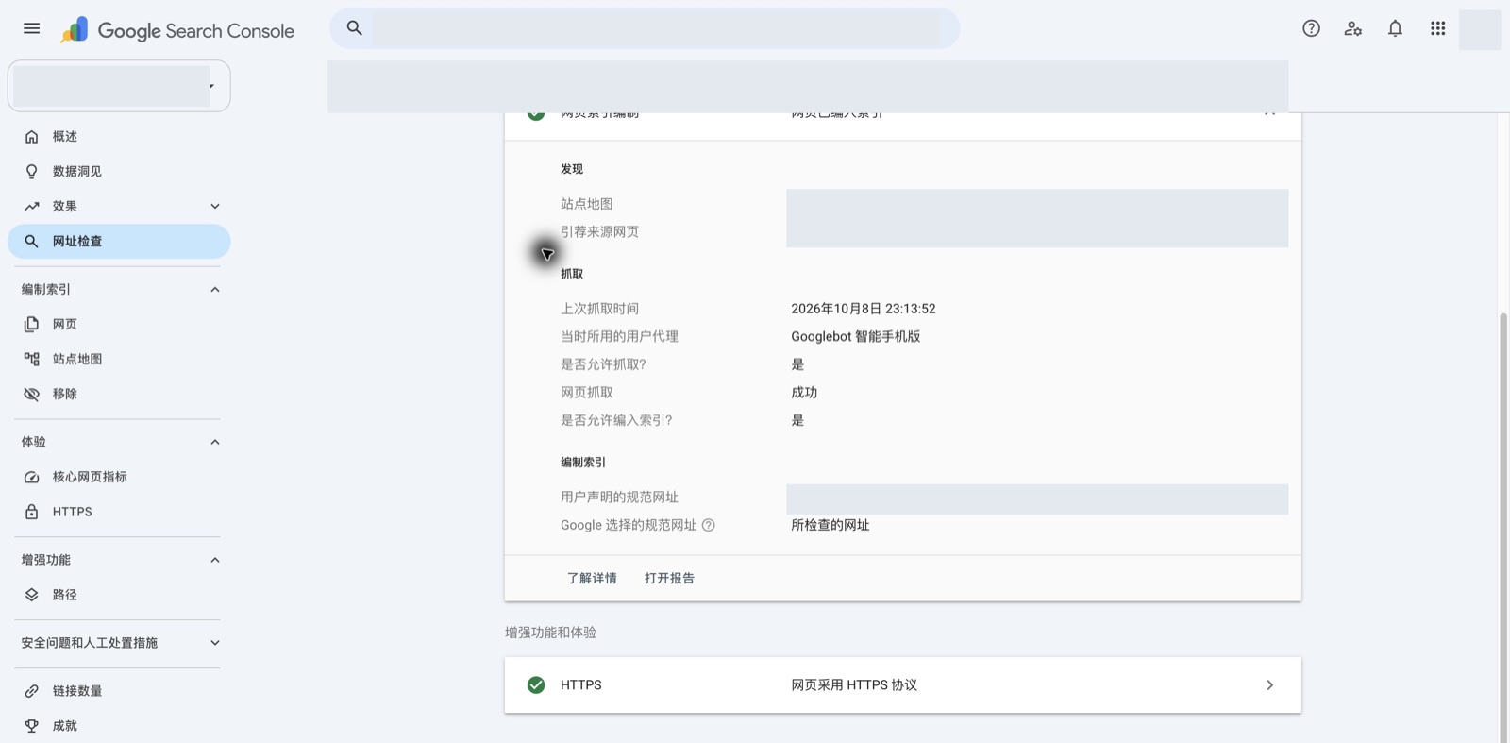Image resolution: width=1510 pixels, height=743 pixels.
Task: Click the 网页采用 HTTPS 协议 text
Action: point(854,684)
